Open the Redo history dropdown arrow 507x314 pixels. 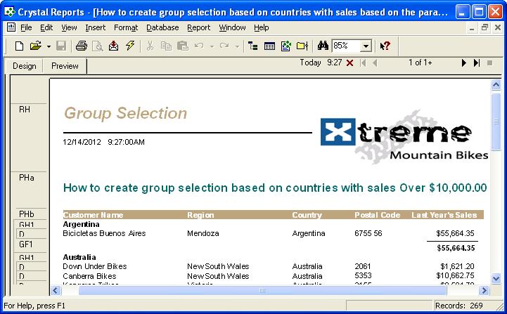pyautogui.click(x=238, y=47)
